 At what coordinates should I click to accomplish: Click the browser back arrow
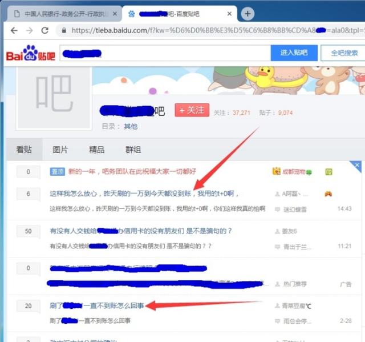[x=14, y=30]
